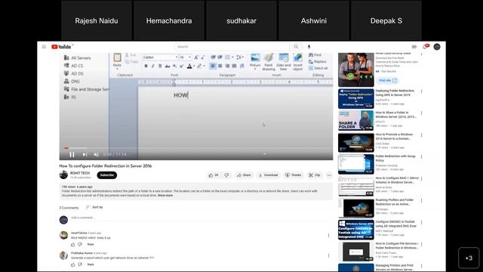The width and height of the screenshot is (483, 272).
Task: Skip to next video button
Action: coord(85,154)
